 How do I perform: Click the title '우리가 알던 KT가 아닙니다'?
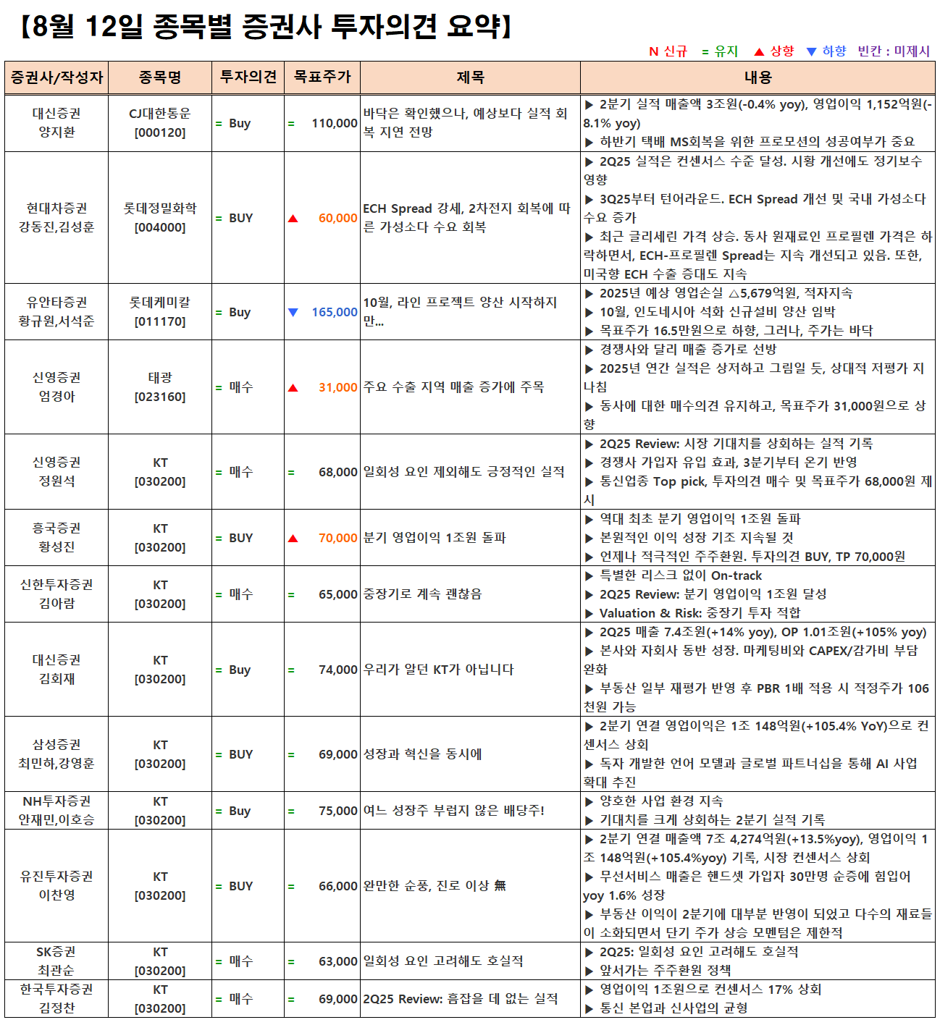coord(438,670)
